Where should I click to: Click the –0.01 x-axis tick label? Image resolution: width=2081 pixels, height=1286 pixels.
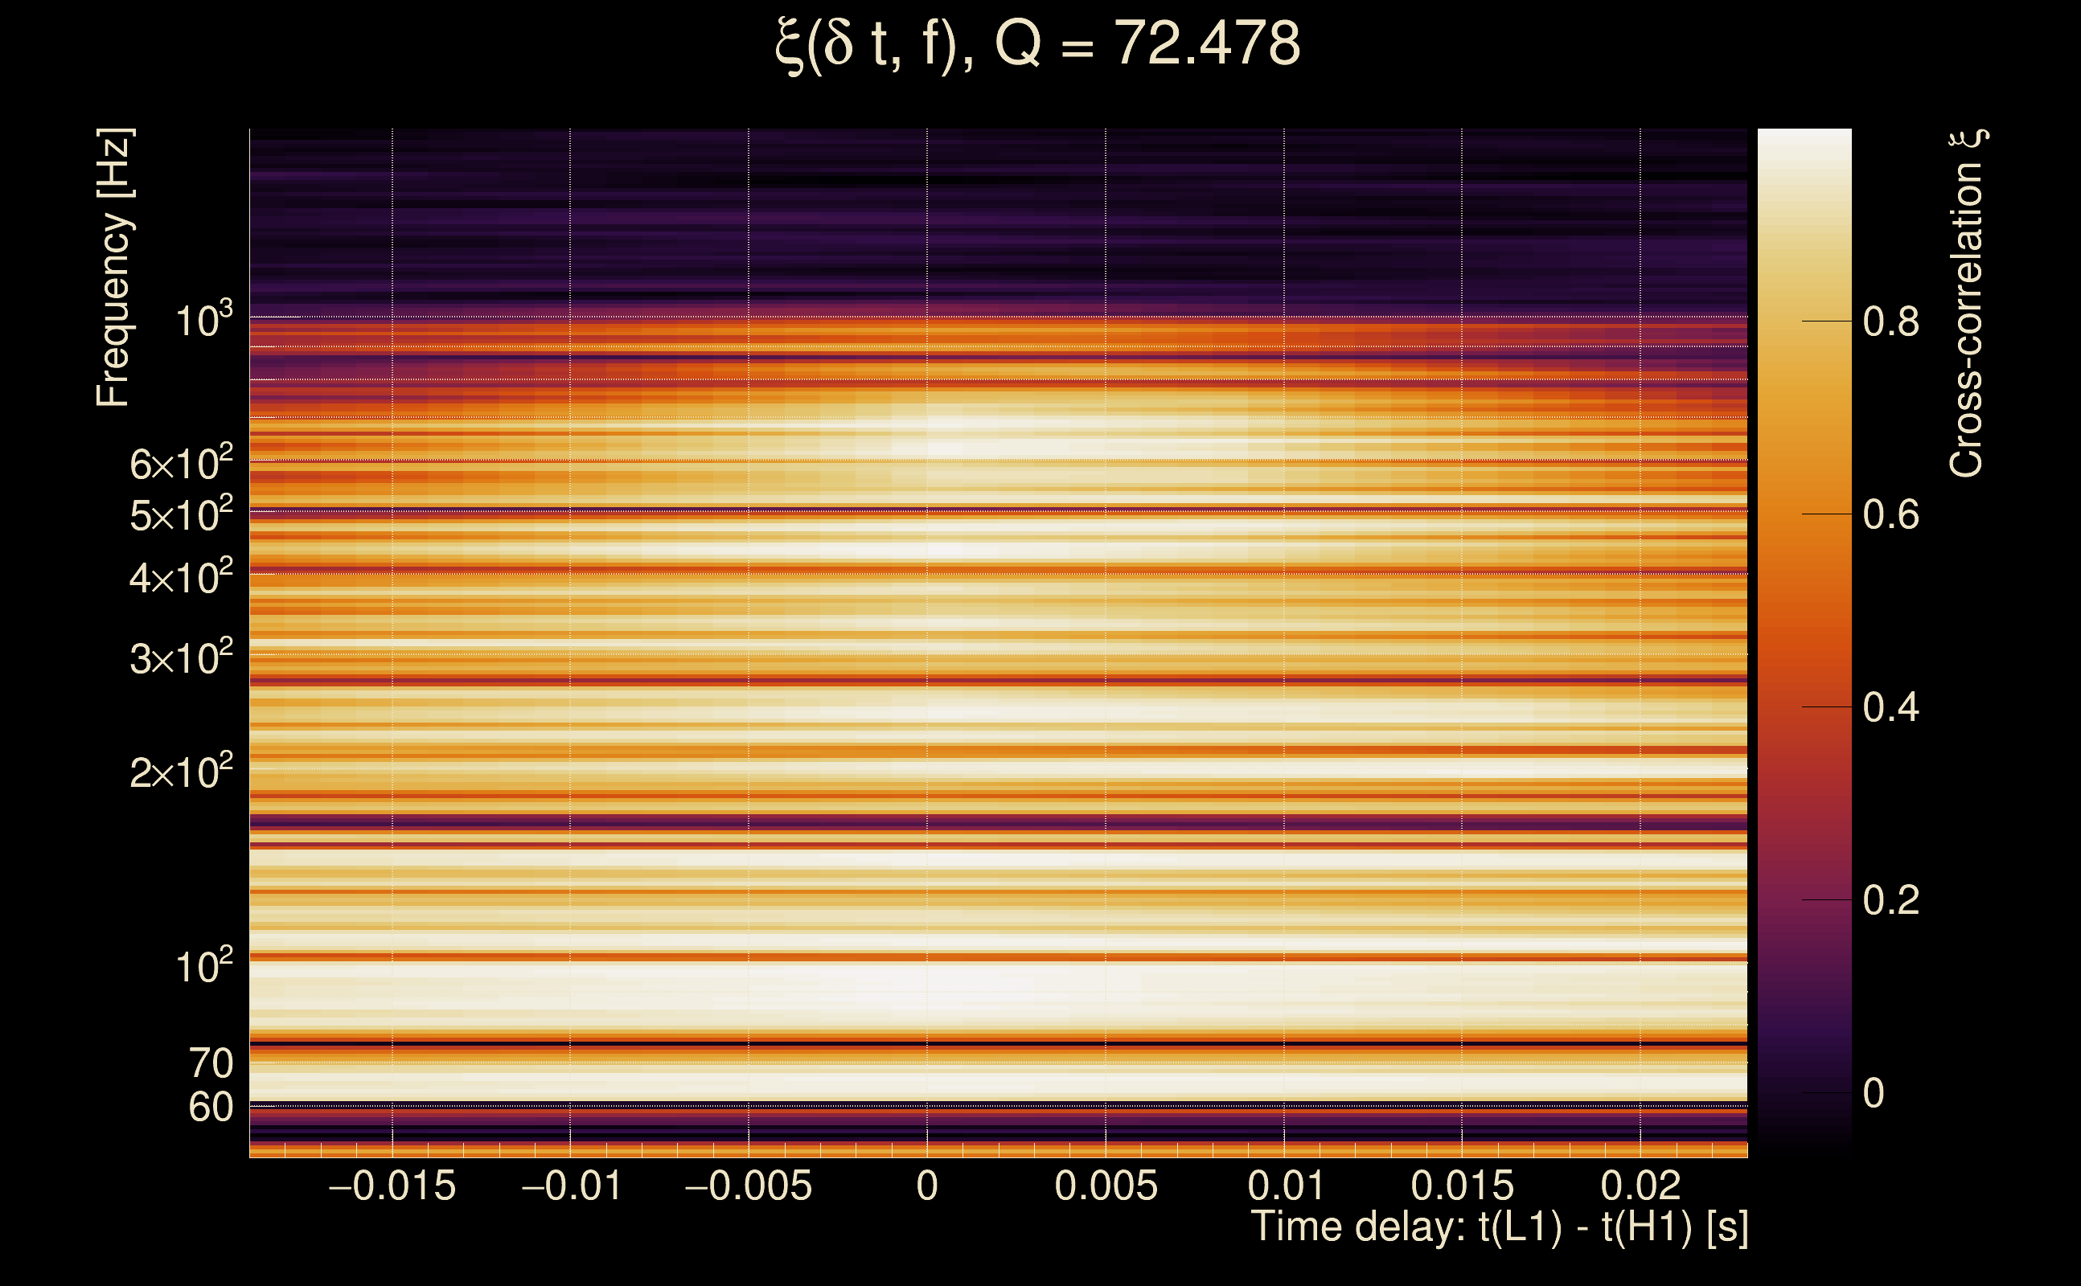pyautogui.click(x=571, y=1186)
